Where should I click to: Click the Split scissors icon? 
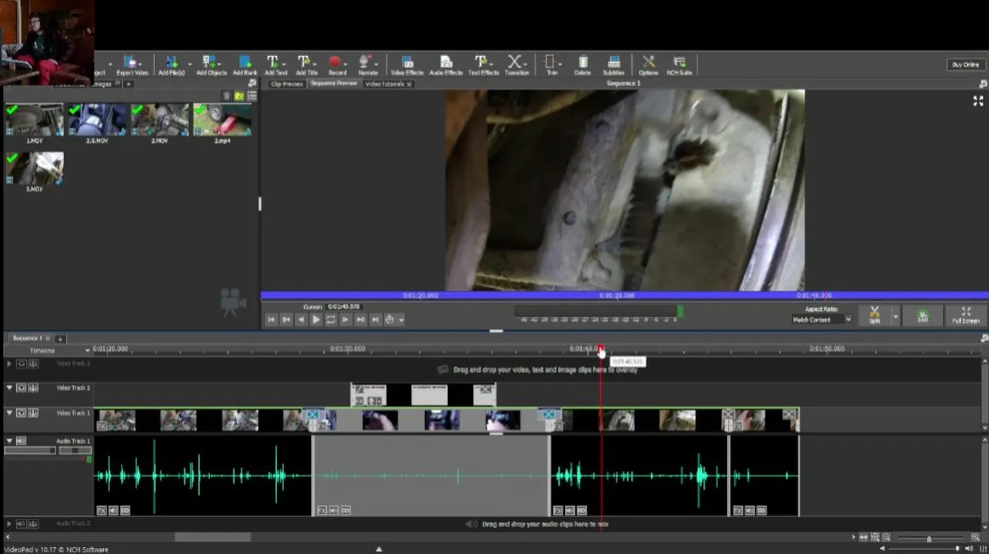point(874,315)
